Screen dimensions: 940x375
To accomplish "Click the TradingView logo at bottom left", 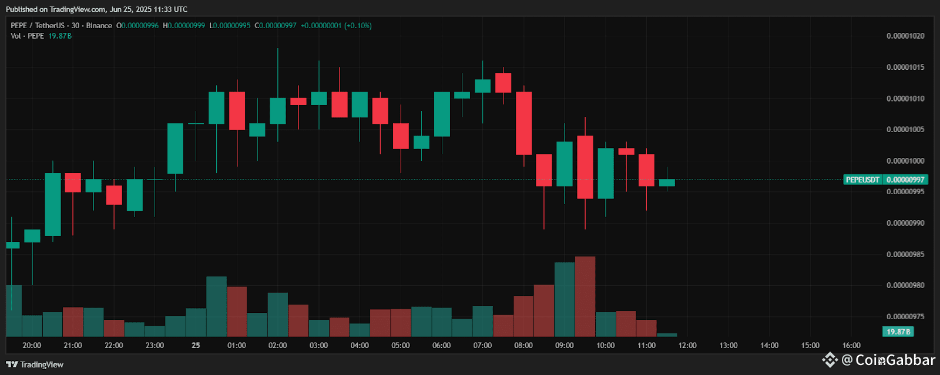I will tap(35, 364).
